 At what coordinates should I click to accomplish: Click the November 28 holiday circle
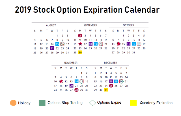(x=76, y=90)
